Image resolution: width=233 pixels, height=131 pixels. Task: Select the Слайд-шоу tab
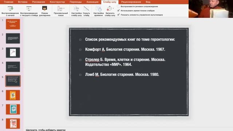[110, 2]
